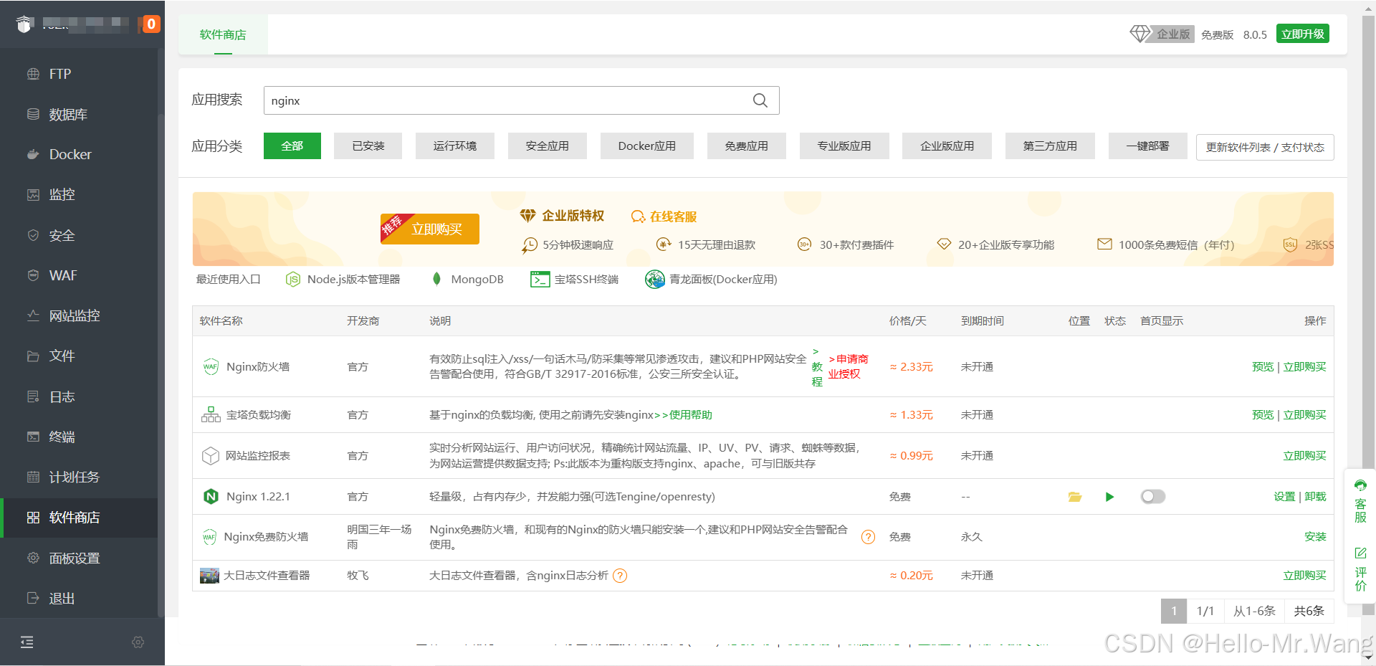Click the orange notification badge 0
This screenshot has width=1376, height=666.
(150, 24)
